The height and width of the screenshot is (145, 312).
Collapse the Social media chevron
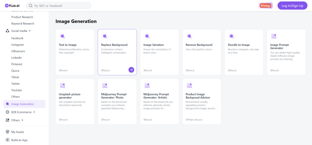point(30,31)
